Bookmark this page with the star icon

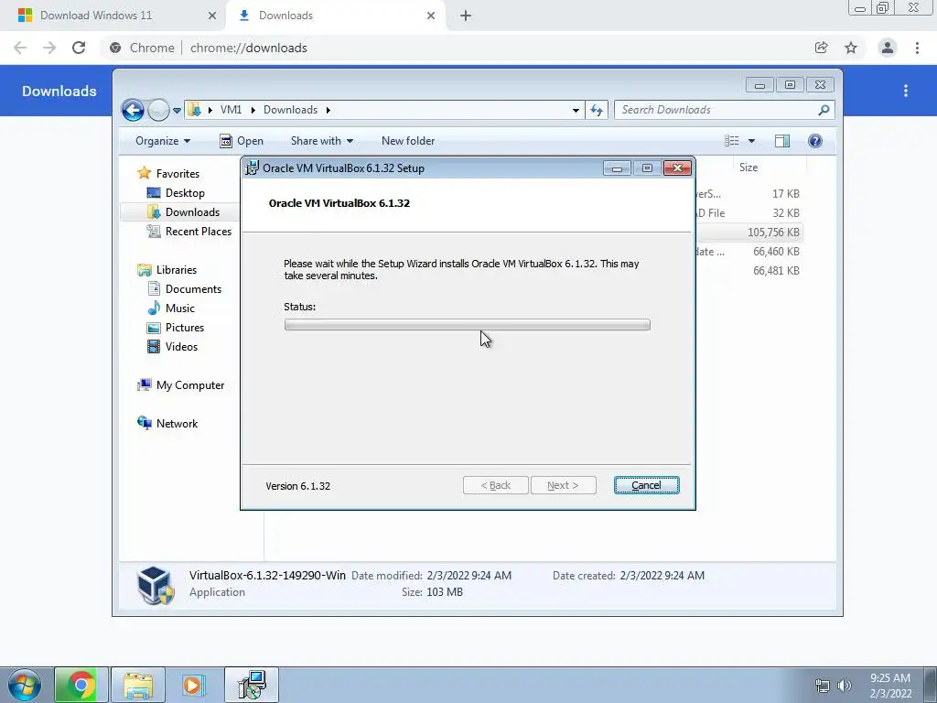pos(851,48)
